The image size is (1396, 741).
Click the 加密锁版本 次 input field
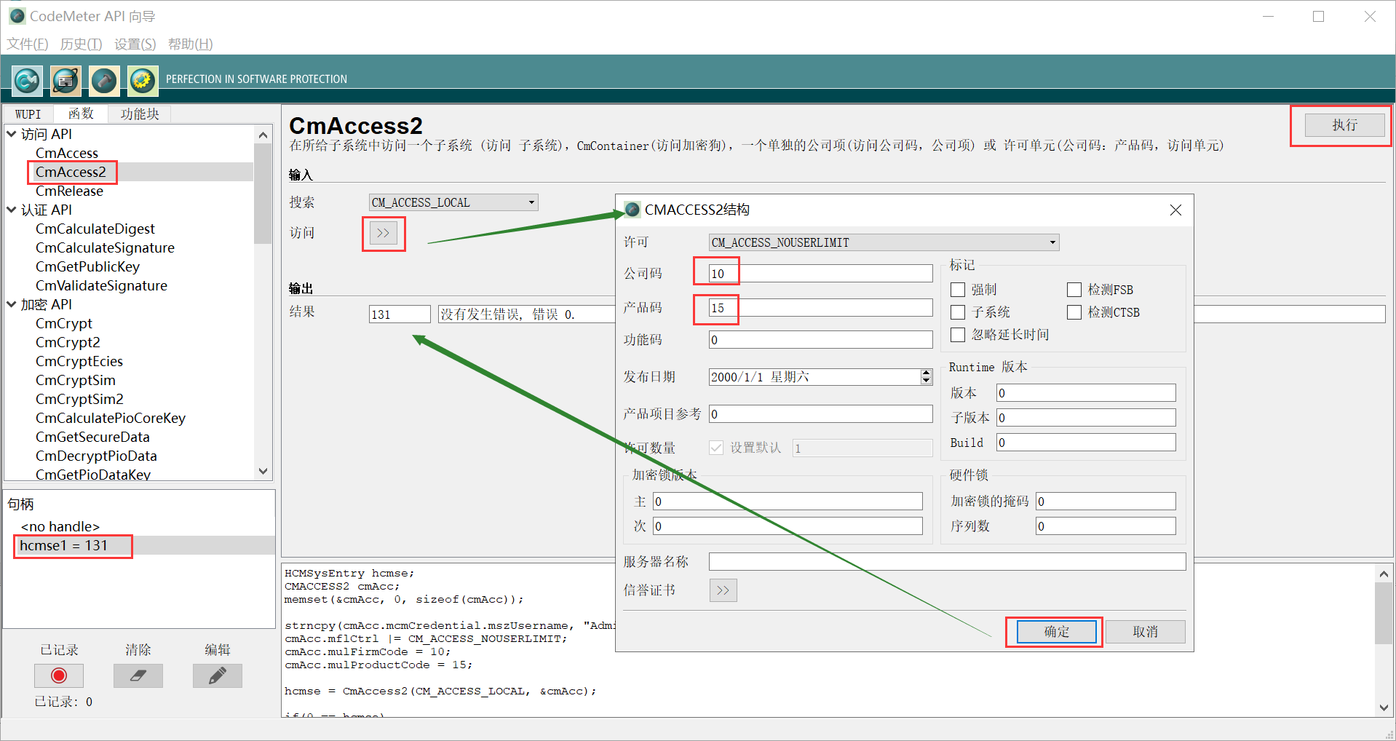click(x=788, y=526)
